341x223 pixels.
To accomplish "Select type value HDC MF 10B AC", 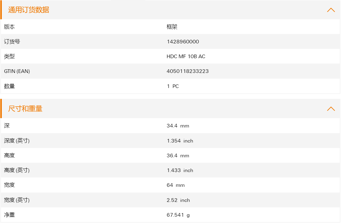I will coord(186,56).
